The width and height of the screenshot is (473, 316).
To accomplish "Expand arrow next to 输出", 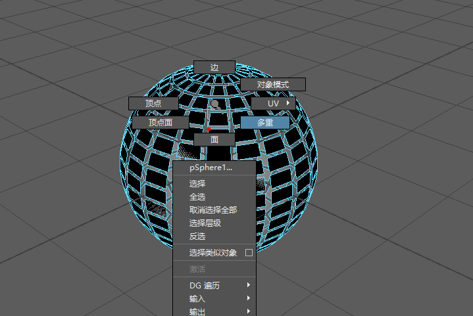I will (249, 311).
